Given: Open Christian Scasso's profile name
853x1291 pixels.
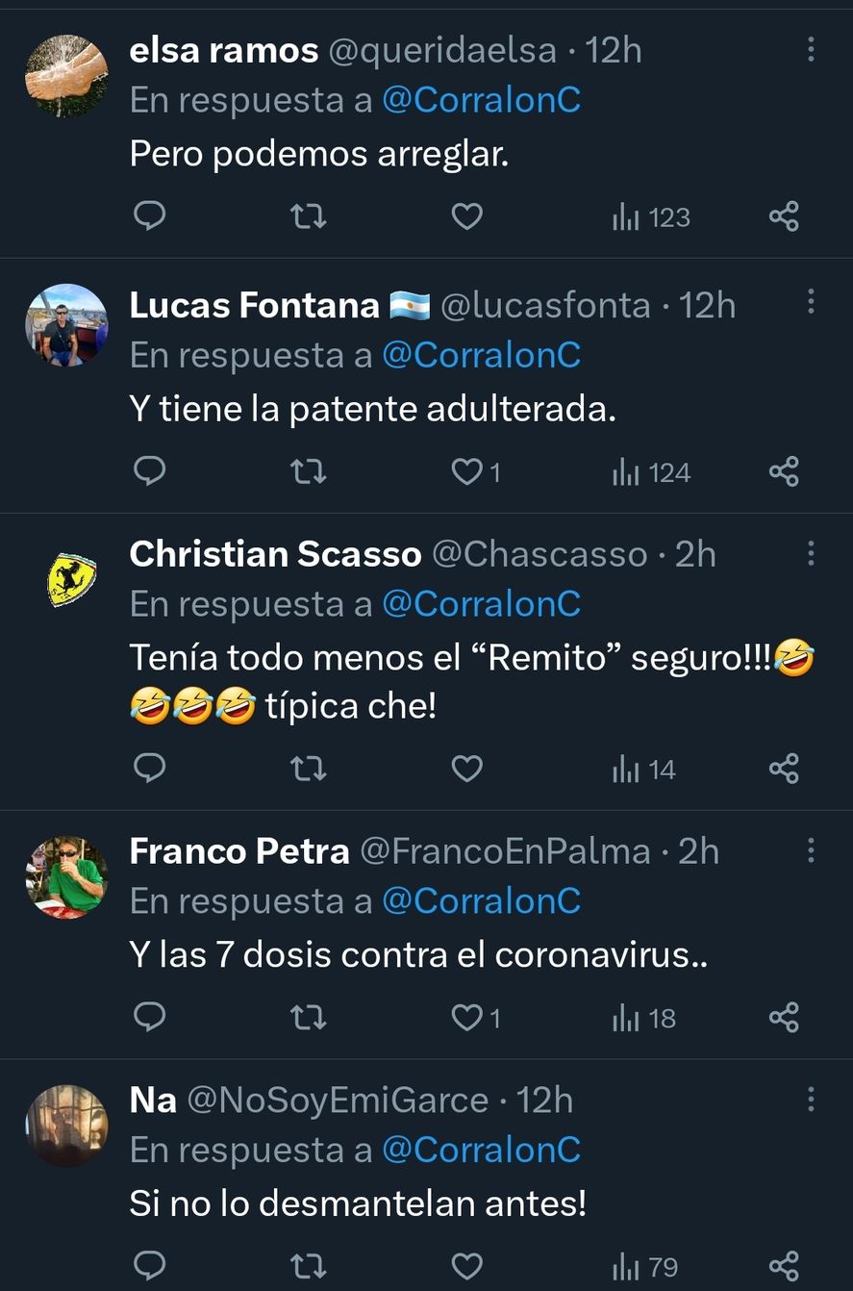Looking at the screenshot, I should (275, 554).
